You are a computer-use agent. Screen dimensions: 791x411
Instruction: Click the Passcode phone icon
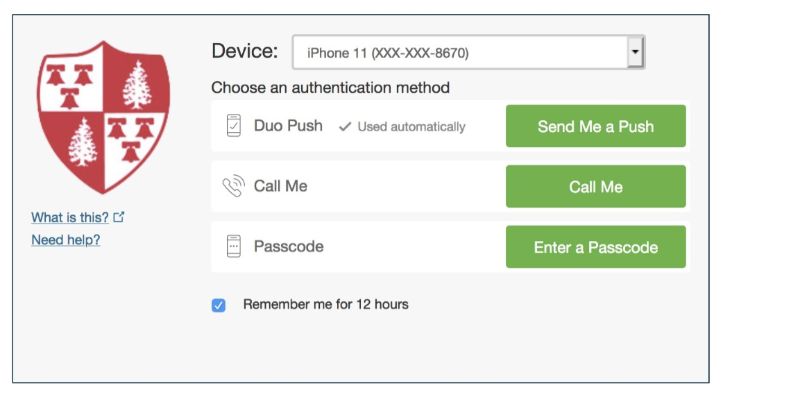[x=234, y=246]
